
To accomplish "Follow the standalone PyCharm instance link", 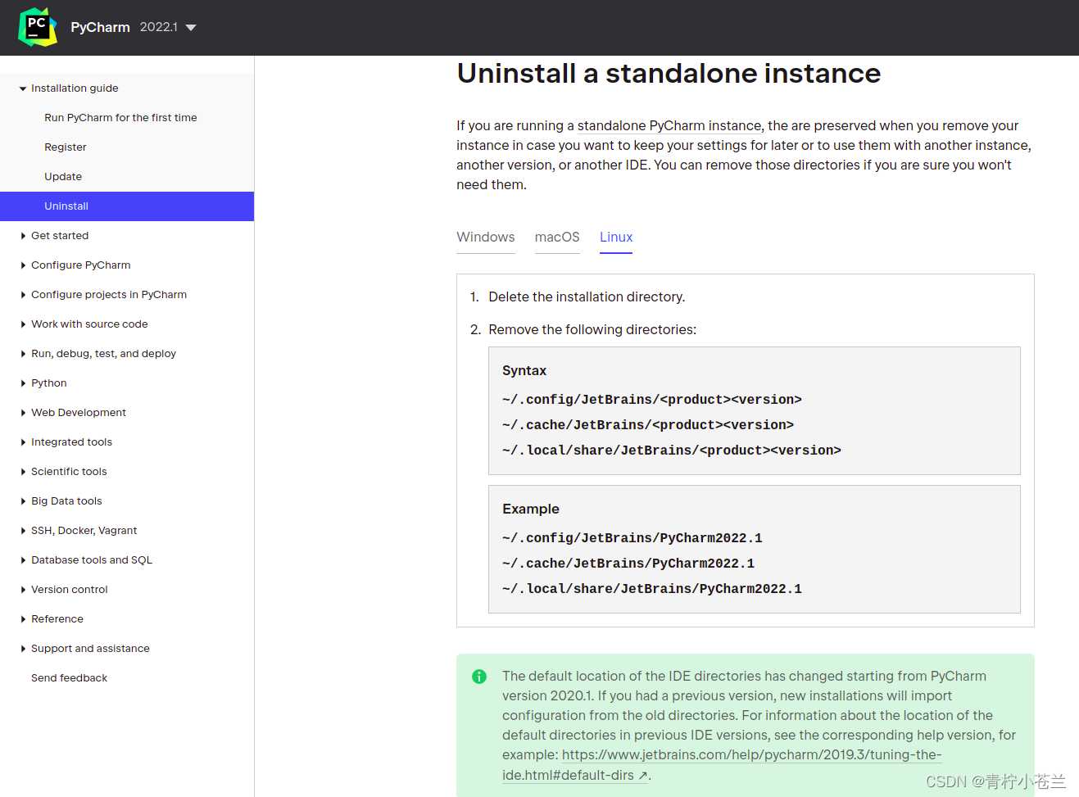I will click(x=669, y=125).
